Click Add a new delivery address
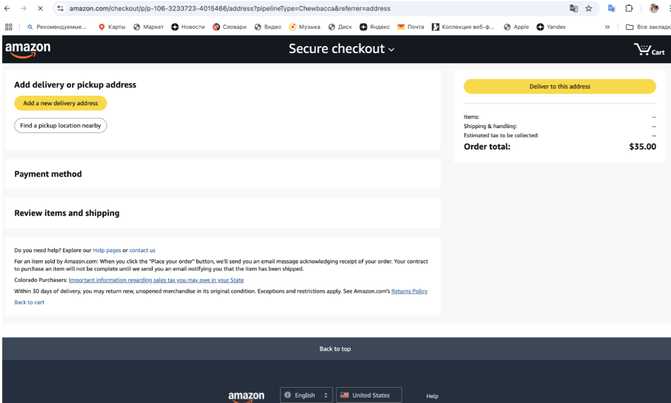 point(60,103)
